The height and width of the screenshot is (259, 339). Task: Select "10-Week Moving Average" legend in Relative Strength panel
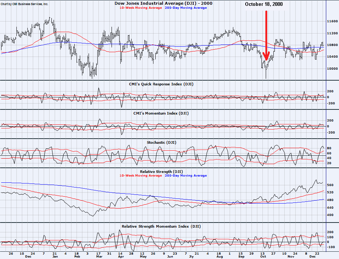141,176
